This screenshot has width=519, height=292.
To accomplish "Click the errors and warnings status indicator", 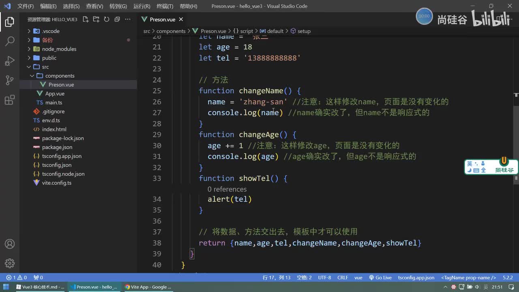I will click(x=16, y=278).
